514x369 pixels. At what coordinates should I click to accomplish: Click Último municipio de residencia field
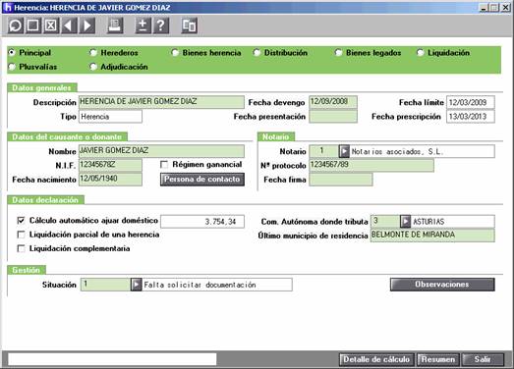432,236
